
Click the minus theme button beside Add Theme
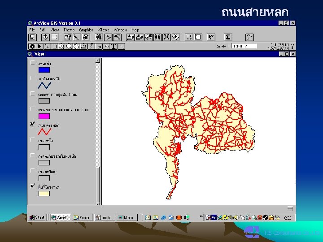coord(54,37)
